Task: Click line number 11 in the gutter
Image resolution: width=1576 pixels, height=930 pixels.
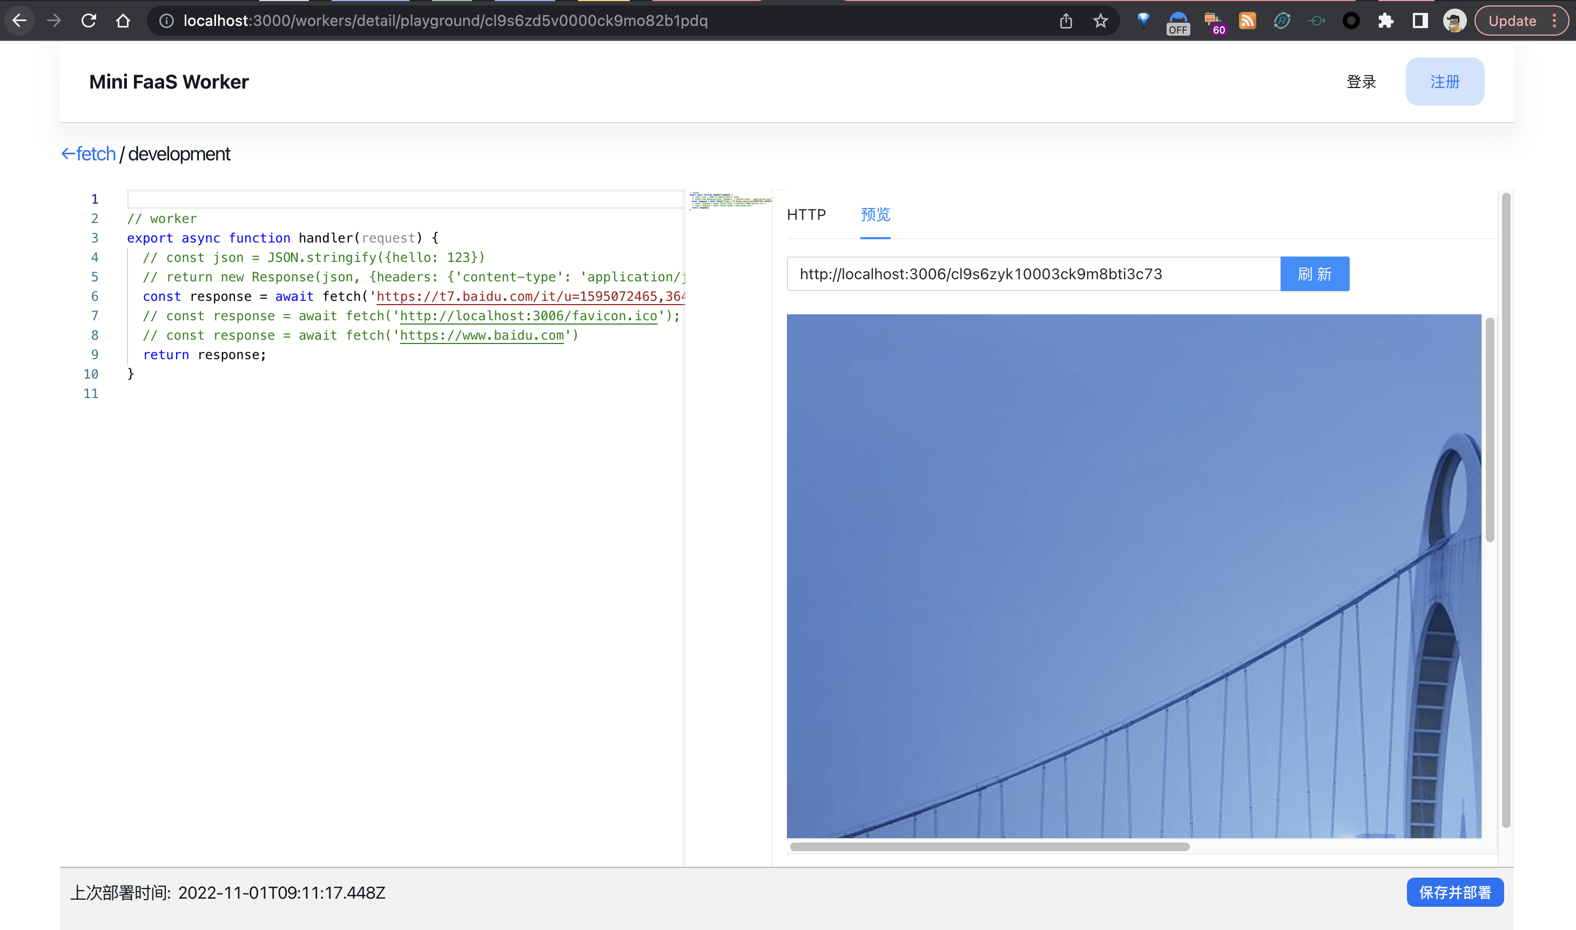Action: (91, 394)
